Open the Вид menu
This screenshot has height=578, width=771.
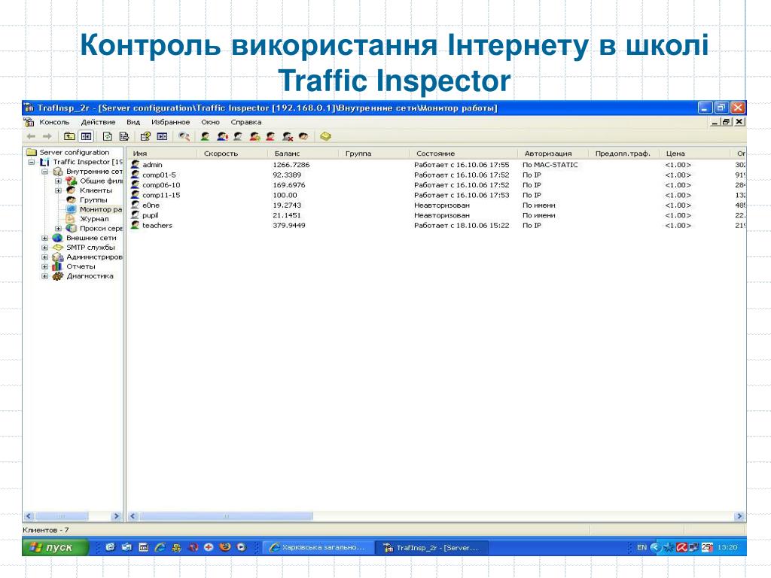click(133, 122)
